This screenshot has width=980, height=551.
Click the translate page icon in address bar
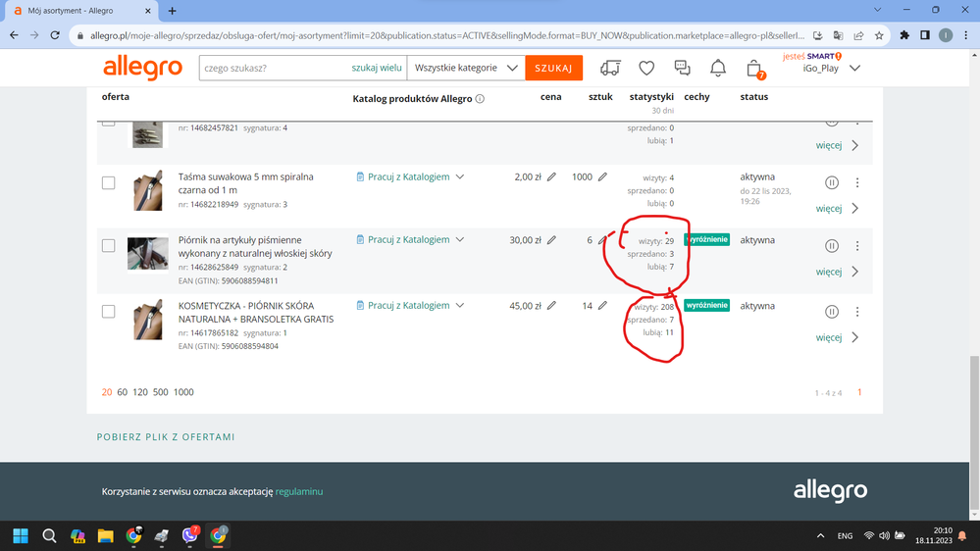838,35
